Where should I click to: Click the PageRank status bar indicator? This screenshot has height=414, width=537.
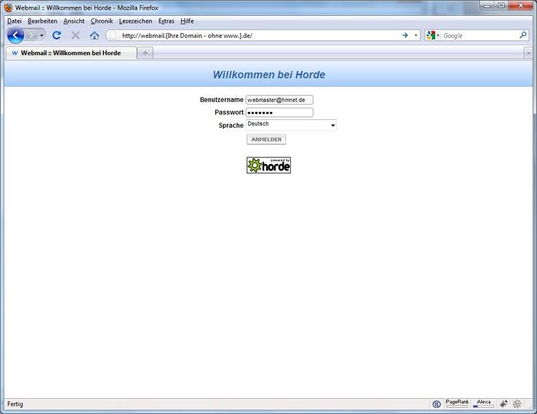457,404
